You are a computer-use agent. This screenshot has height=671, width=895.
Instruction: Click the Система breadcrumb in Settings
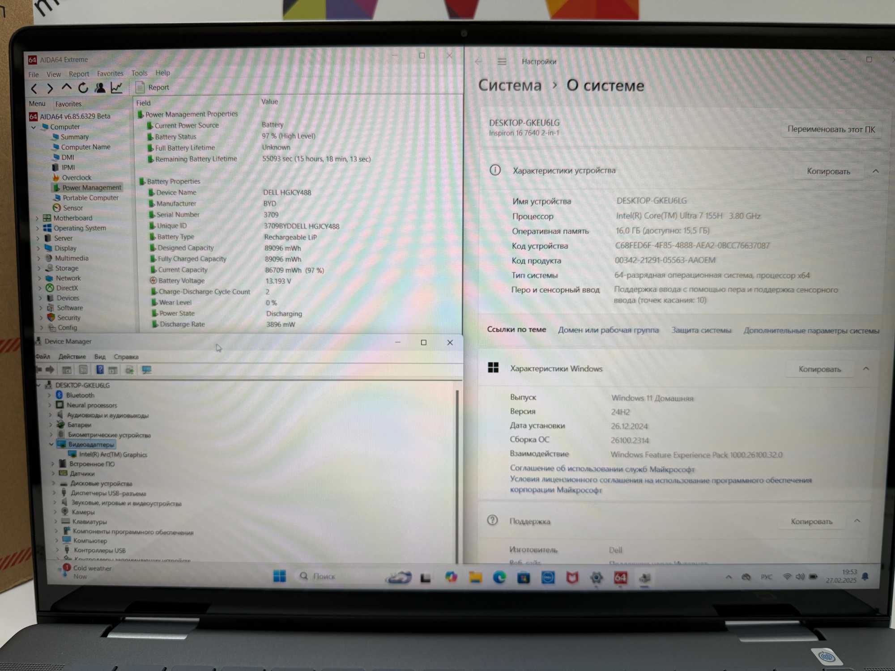coord(510,85)
